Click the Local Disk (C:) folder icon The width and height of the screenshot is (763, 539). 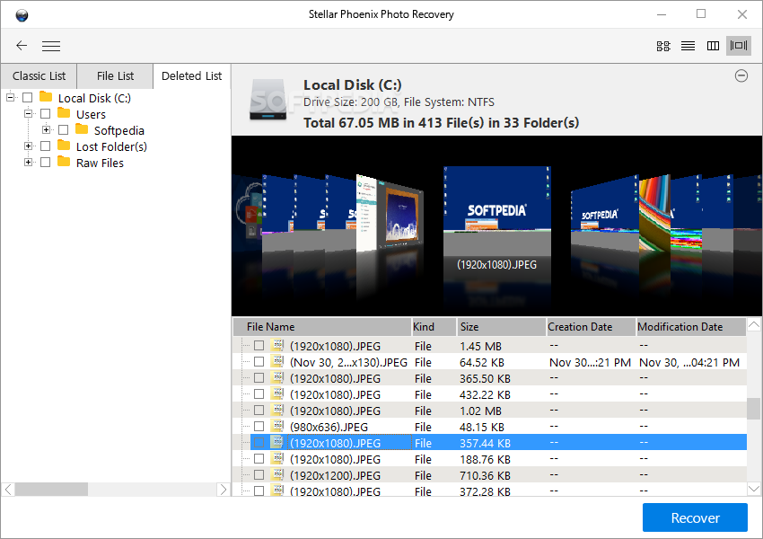point(46,96)
